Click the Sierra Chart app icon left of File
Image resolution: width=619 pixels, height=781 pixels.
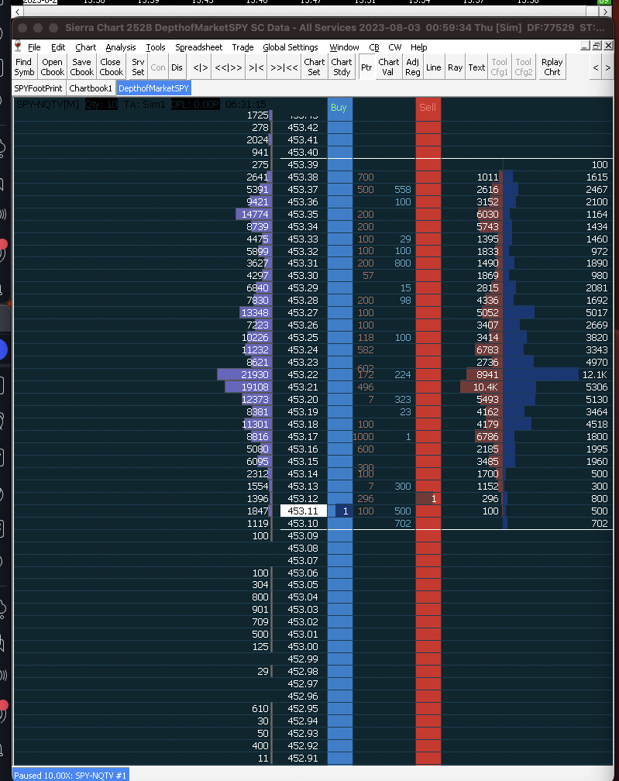pos(19,46)
